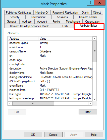Click the scroll up arrow in attributes list
This screenshot has height=140, width=107.
(x=94, y=39)
